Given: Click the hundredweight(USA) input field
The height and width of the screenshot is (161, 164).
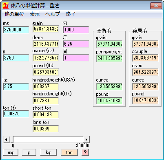Looking at the screenshot, I should coord(46,86).
